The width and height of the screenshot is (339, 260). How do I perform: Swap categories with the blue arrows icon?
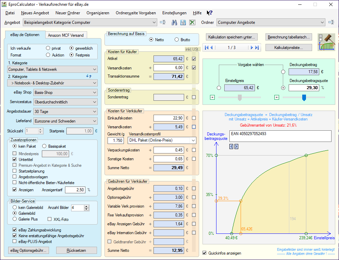89,76
